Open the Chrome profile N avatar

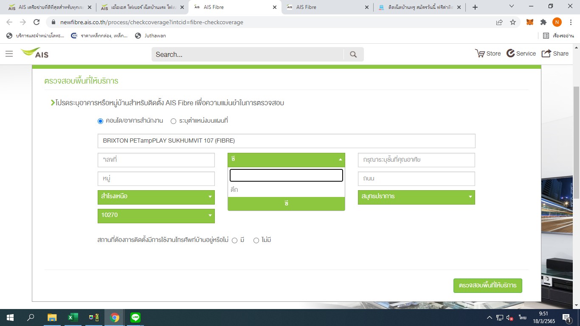[557, 22]
